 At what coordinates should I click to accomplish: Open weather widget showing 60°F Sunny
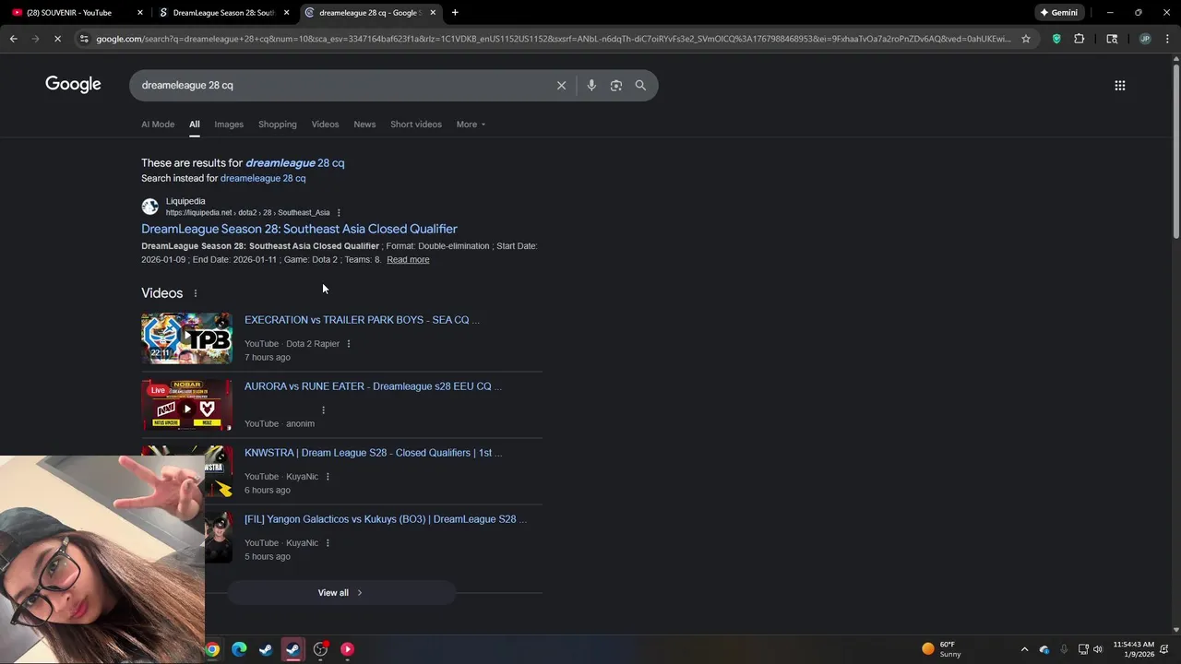pos(941,649)
